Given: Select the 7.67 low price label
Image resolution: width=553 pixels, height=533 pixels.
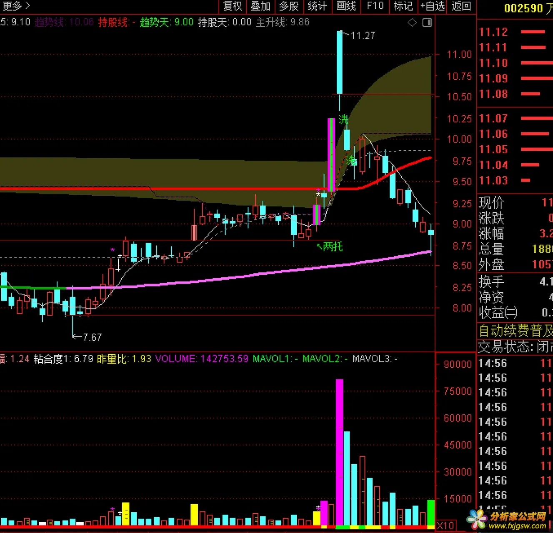Looking at the screenshot, I should coord(92,337).
